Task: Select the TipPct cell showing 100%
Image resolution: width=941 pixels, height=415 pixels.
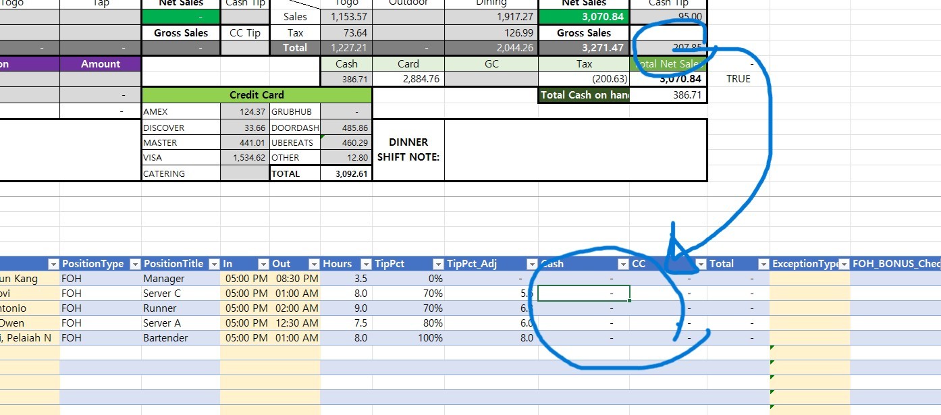Action: 408,337
